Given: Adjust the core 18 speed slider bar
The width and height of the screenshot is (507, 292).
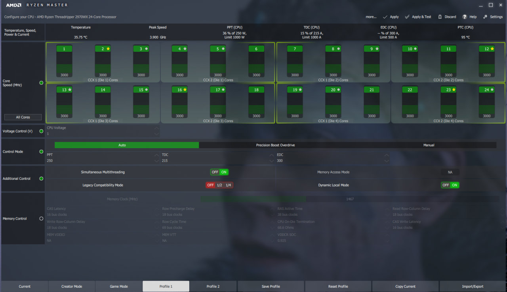Looking at the screenshot, I should point(256,103).
